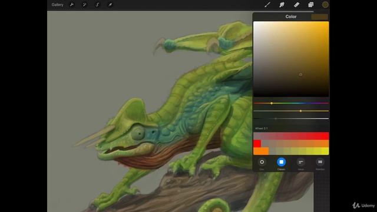Adjust the saturation slider handle
Image resolution: width=377 pixels, height=212 pixels.
[300, 111]
